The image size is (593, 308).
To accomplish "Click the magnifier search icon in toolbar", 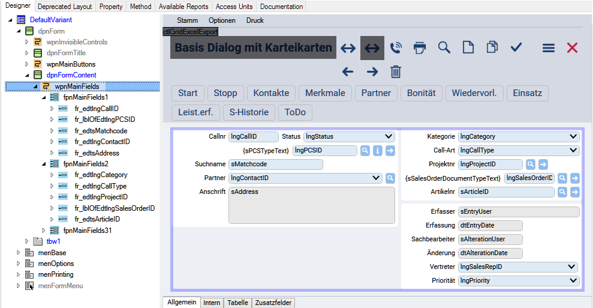I will (x=444, y=48).
